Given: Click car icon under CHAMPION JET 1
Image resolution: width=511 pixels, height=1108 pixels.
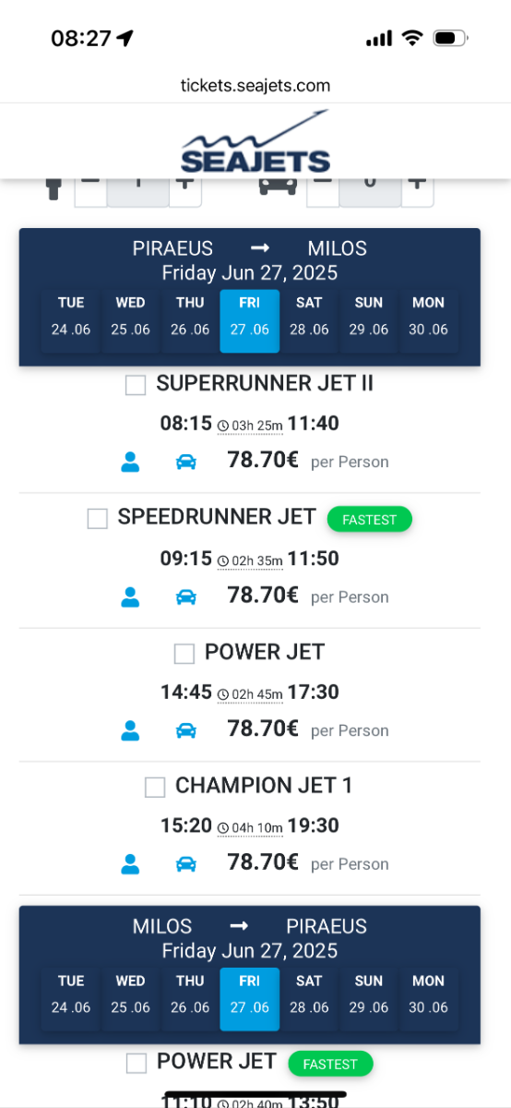Looking at the screenshot, I should 186,864.
